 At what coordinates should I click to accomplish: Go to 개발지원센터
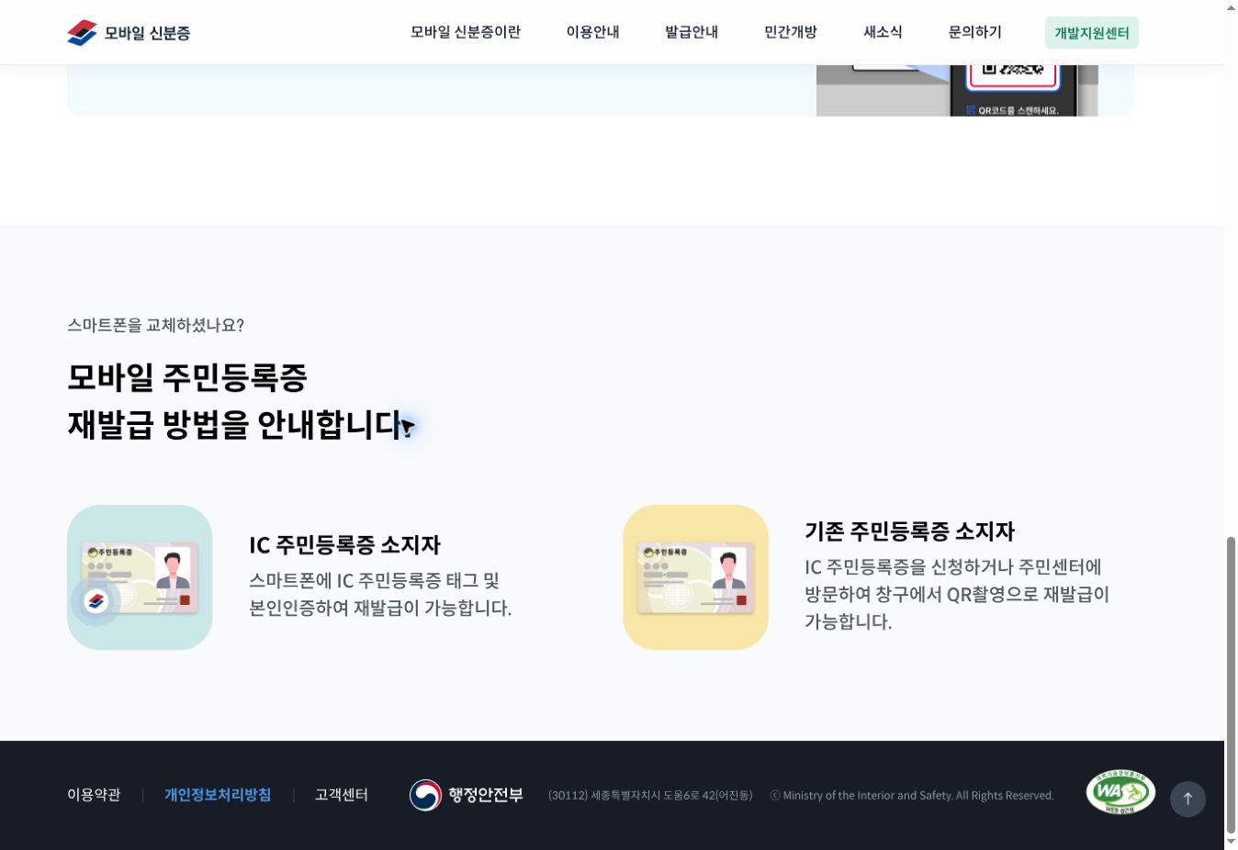pos(1092,33)
